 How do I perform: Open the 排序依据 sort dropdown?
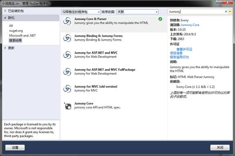click(137, 12)
